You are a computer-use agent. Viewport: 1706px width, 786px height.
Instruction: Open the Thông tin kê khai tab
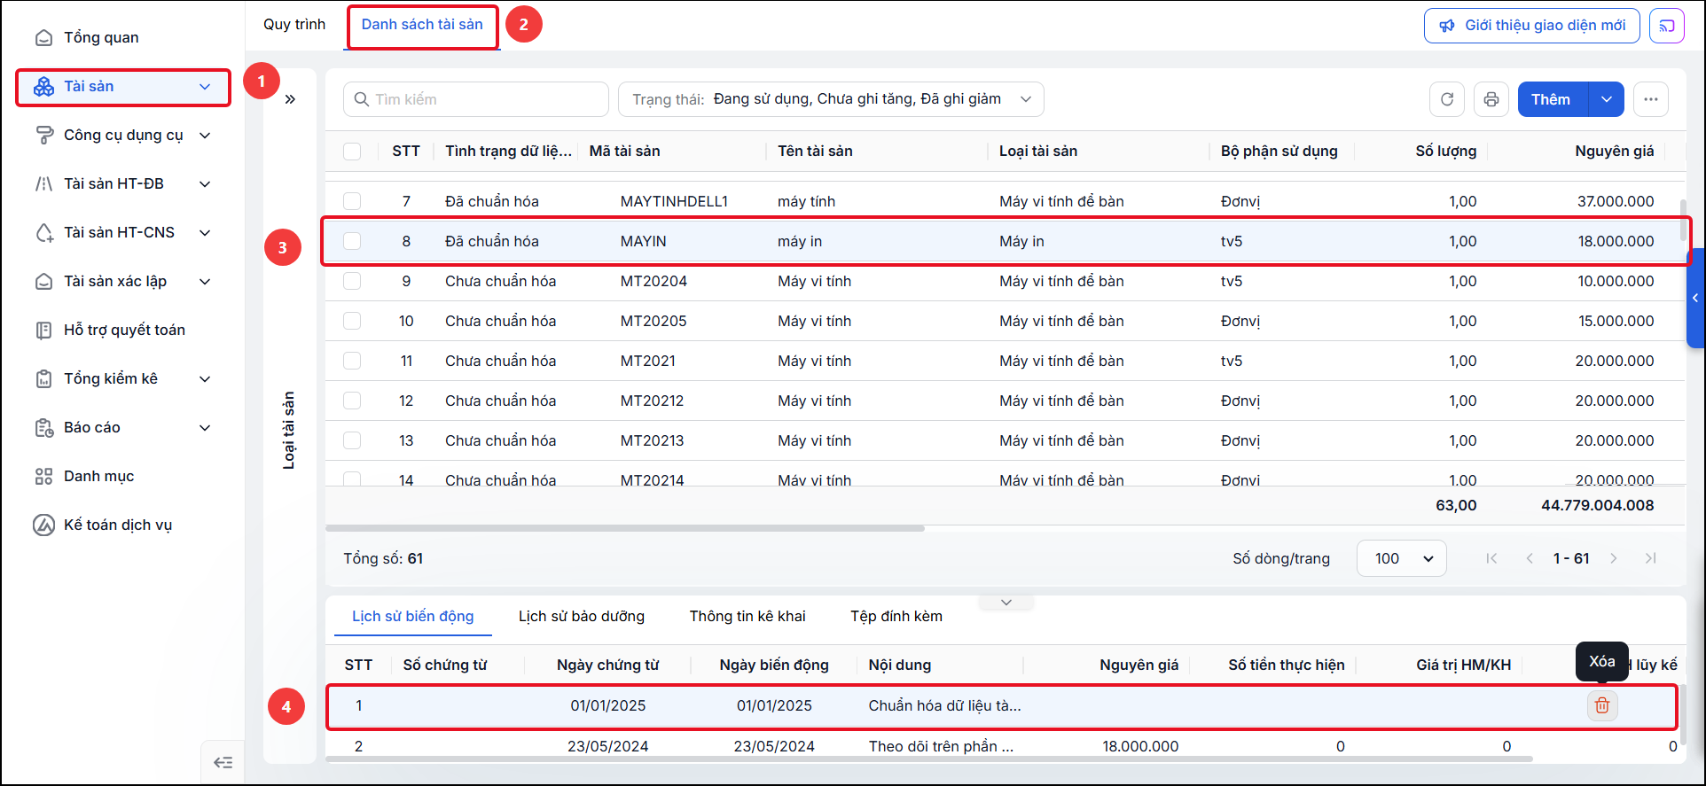pos(747,616)
